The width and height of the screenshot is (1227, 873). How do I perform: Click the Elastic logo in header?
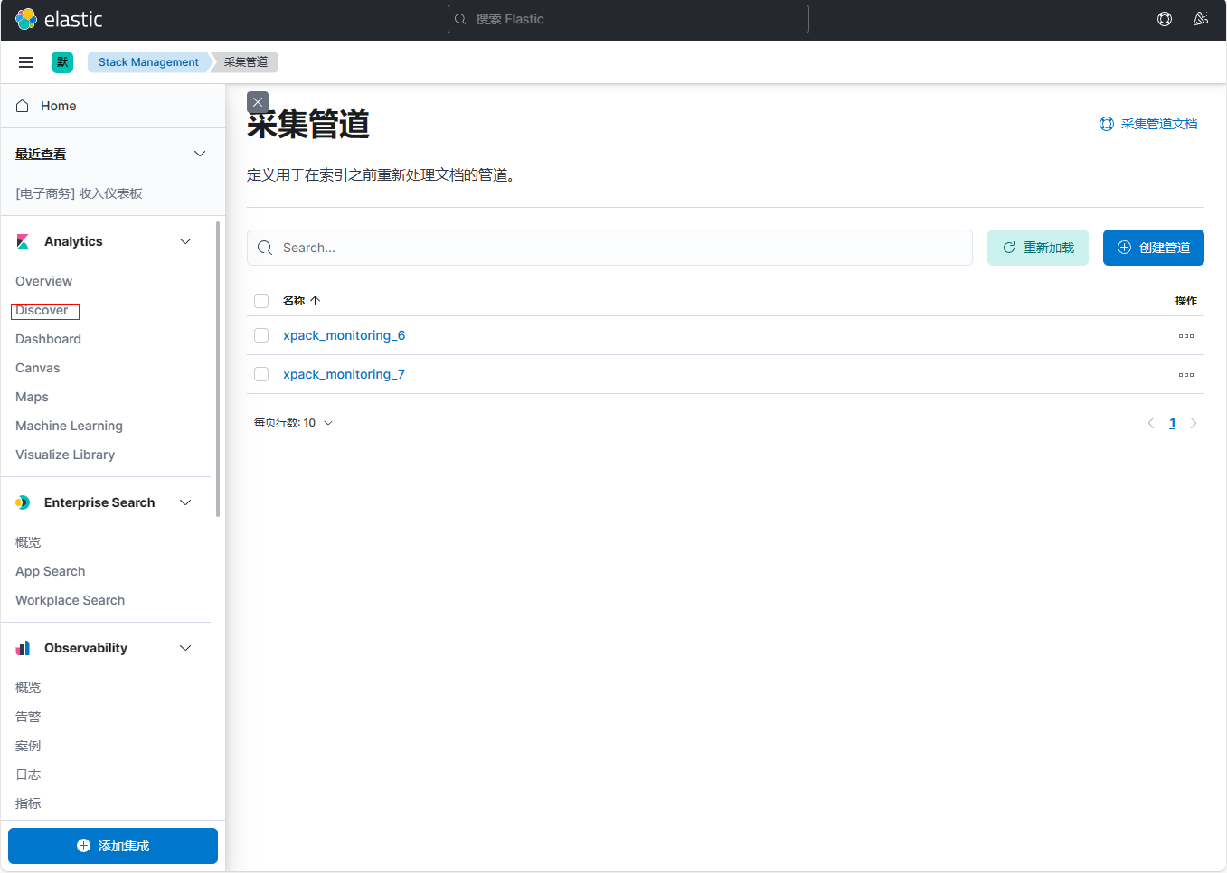59,19
